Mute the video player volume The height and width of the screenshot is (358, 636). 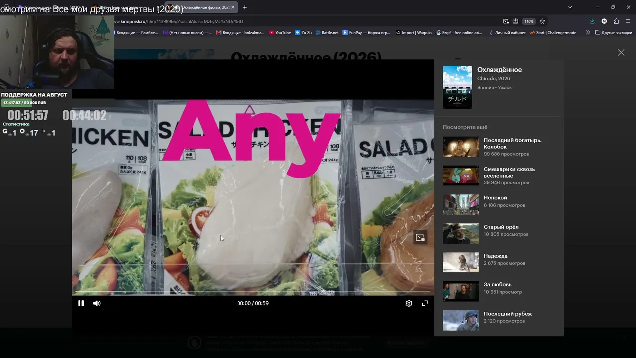coord(97,303)
